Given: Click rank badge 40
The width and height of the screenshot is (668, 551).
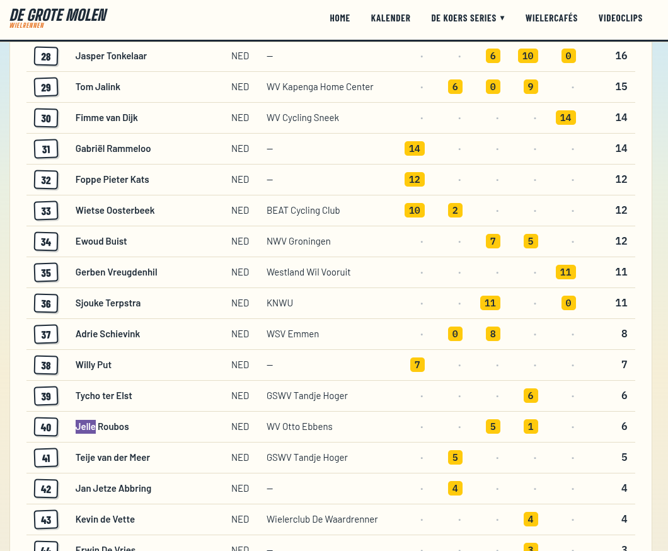Looking at the screenshot, I should pos(46,427).
